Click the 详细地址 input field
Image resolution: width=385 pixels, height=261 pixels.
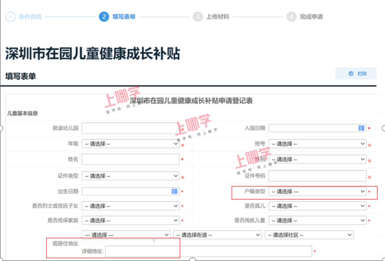pos(208,251)
